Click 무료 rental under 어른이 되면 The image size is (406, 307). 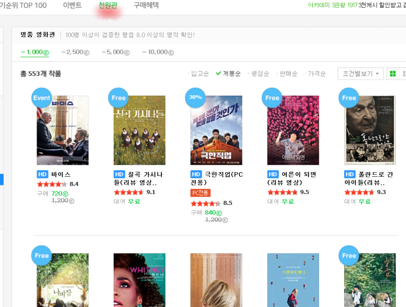(x=288, y=202)
